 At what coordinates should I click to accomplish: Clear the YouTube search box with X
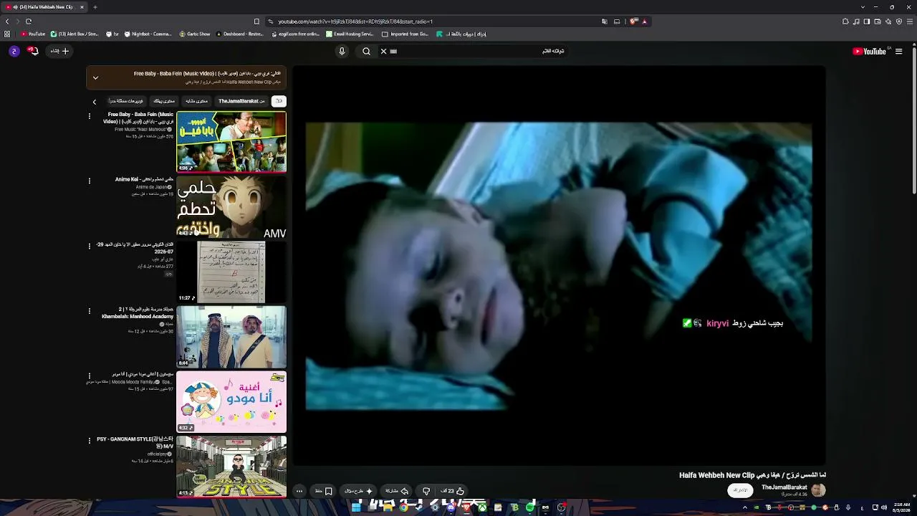click(383, 51)
